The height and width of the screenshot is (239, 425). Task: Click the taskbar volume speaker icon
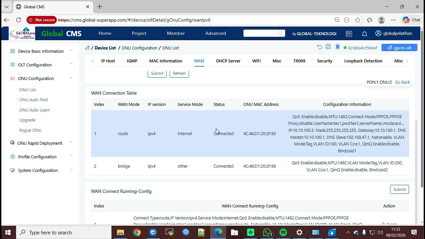click(x=380, y=232)
